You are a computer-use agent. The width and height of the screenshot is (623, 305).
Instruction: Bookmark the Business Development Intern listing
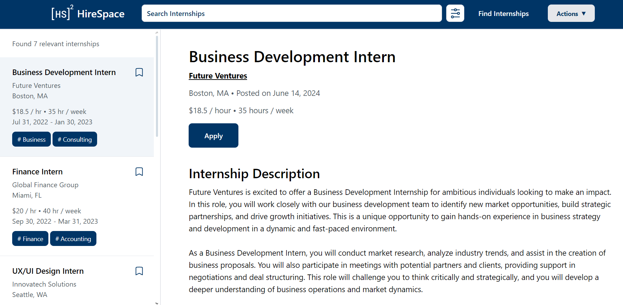139,72
